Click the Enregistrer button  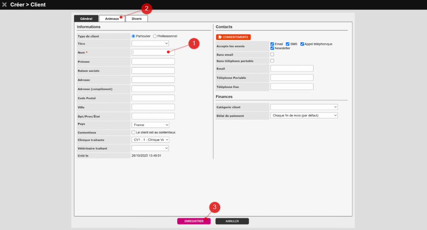coord(193,221)
